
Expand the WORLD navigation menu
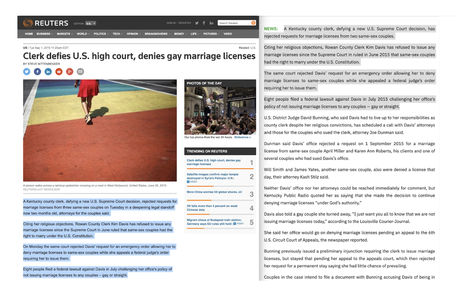[82, 34]
